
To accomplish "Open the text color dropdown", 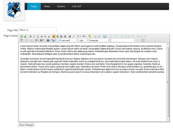I will (79, 36).
